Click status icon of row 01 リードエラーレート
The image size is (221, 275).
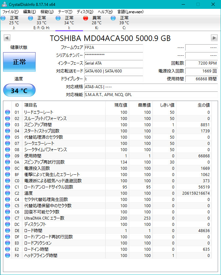tap(8, 112)
